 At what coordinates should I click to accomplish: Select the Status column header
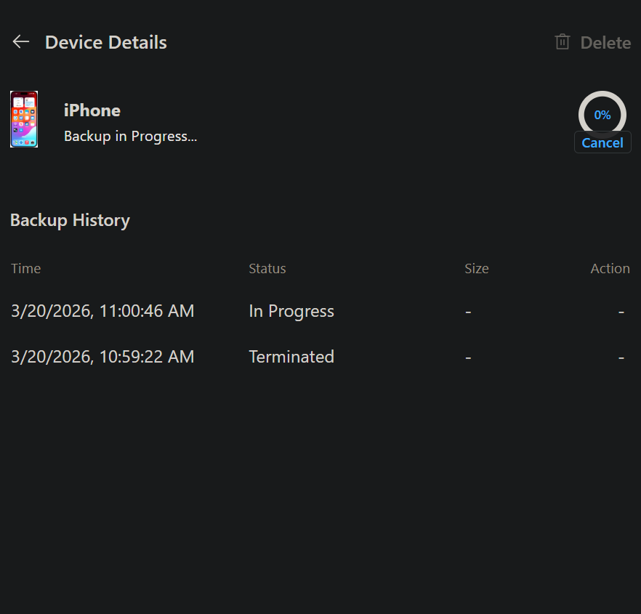[267, 269]
